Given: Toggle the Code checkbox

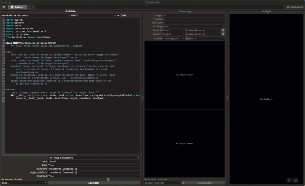Looking at the screenshot, I should pyautogui.click(x=122, y=15).
